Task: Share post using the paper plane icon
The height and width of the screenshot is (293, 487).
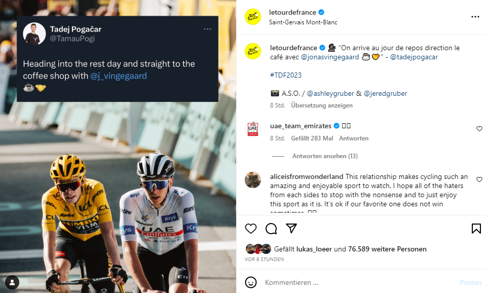Action: tap(291, 229)
